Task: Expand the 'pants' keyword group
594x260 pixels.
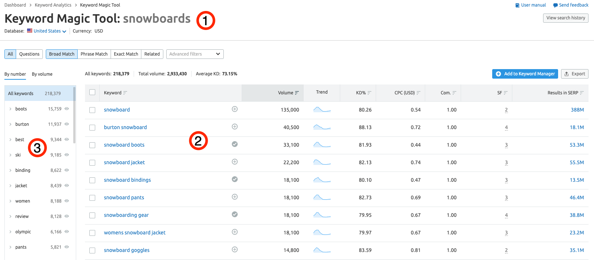Action: pyautogui.click(x=10, y=247)
